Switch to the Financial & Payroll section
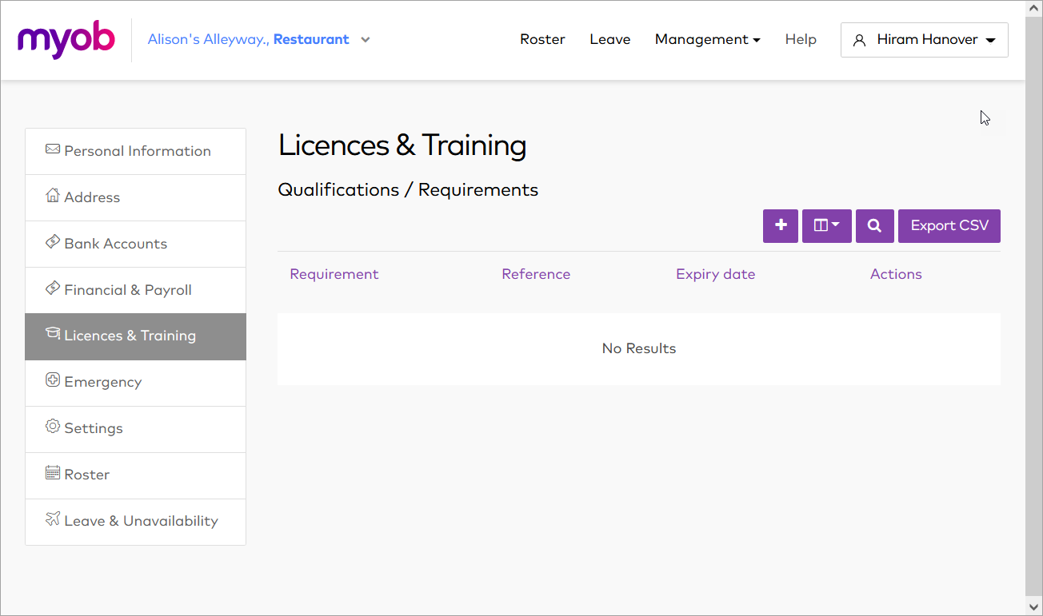Viewport: 1043px width, 616px height. tap(128, 290)
